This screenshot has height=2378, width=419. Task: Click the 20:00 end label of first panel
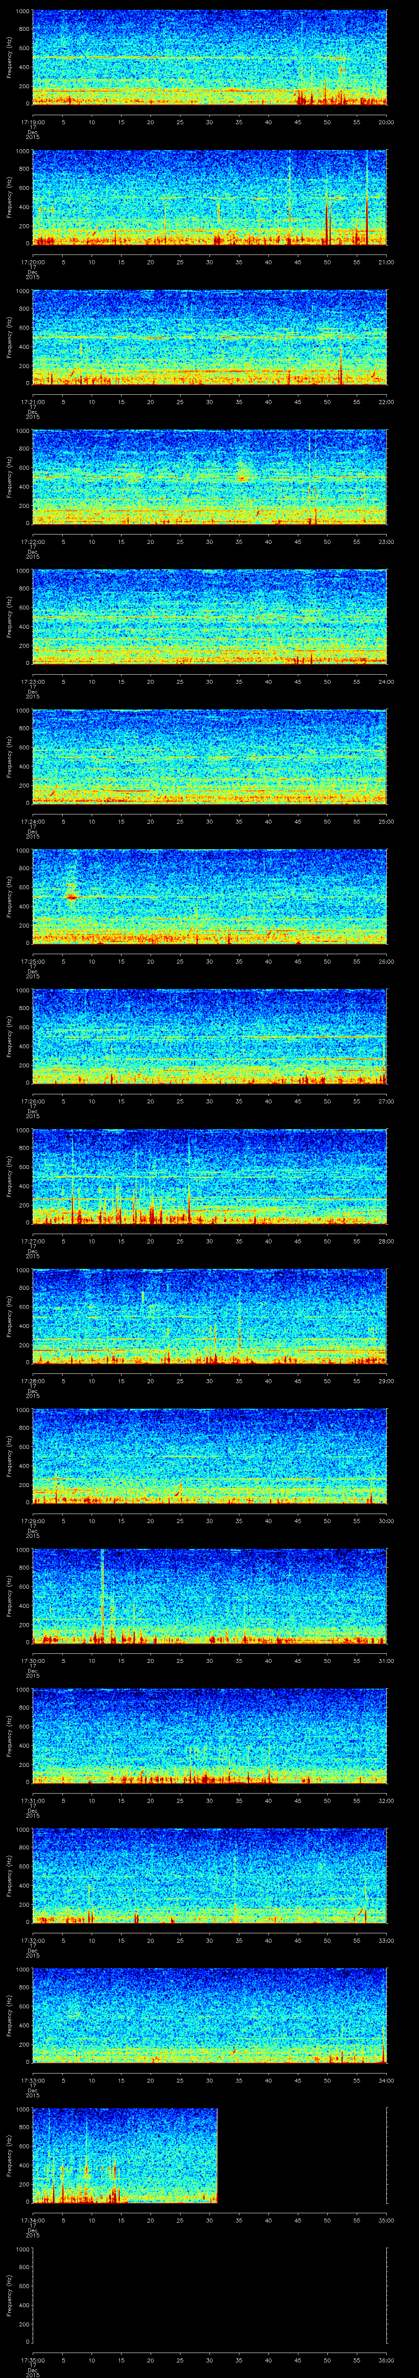click(x=386, y=122)
